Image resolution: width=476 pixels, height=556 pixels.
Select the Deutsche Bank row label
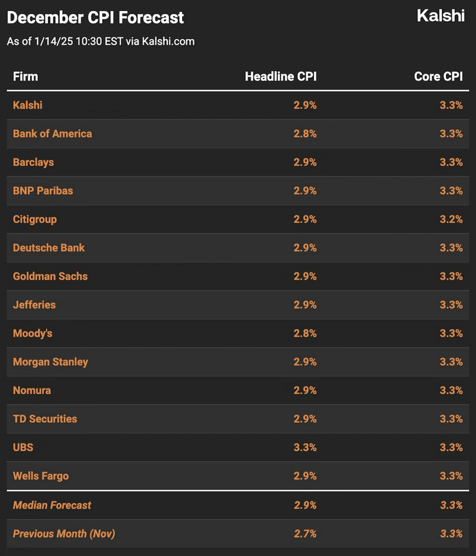(49, 248)
